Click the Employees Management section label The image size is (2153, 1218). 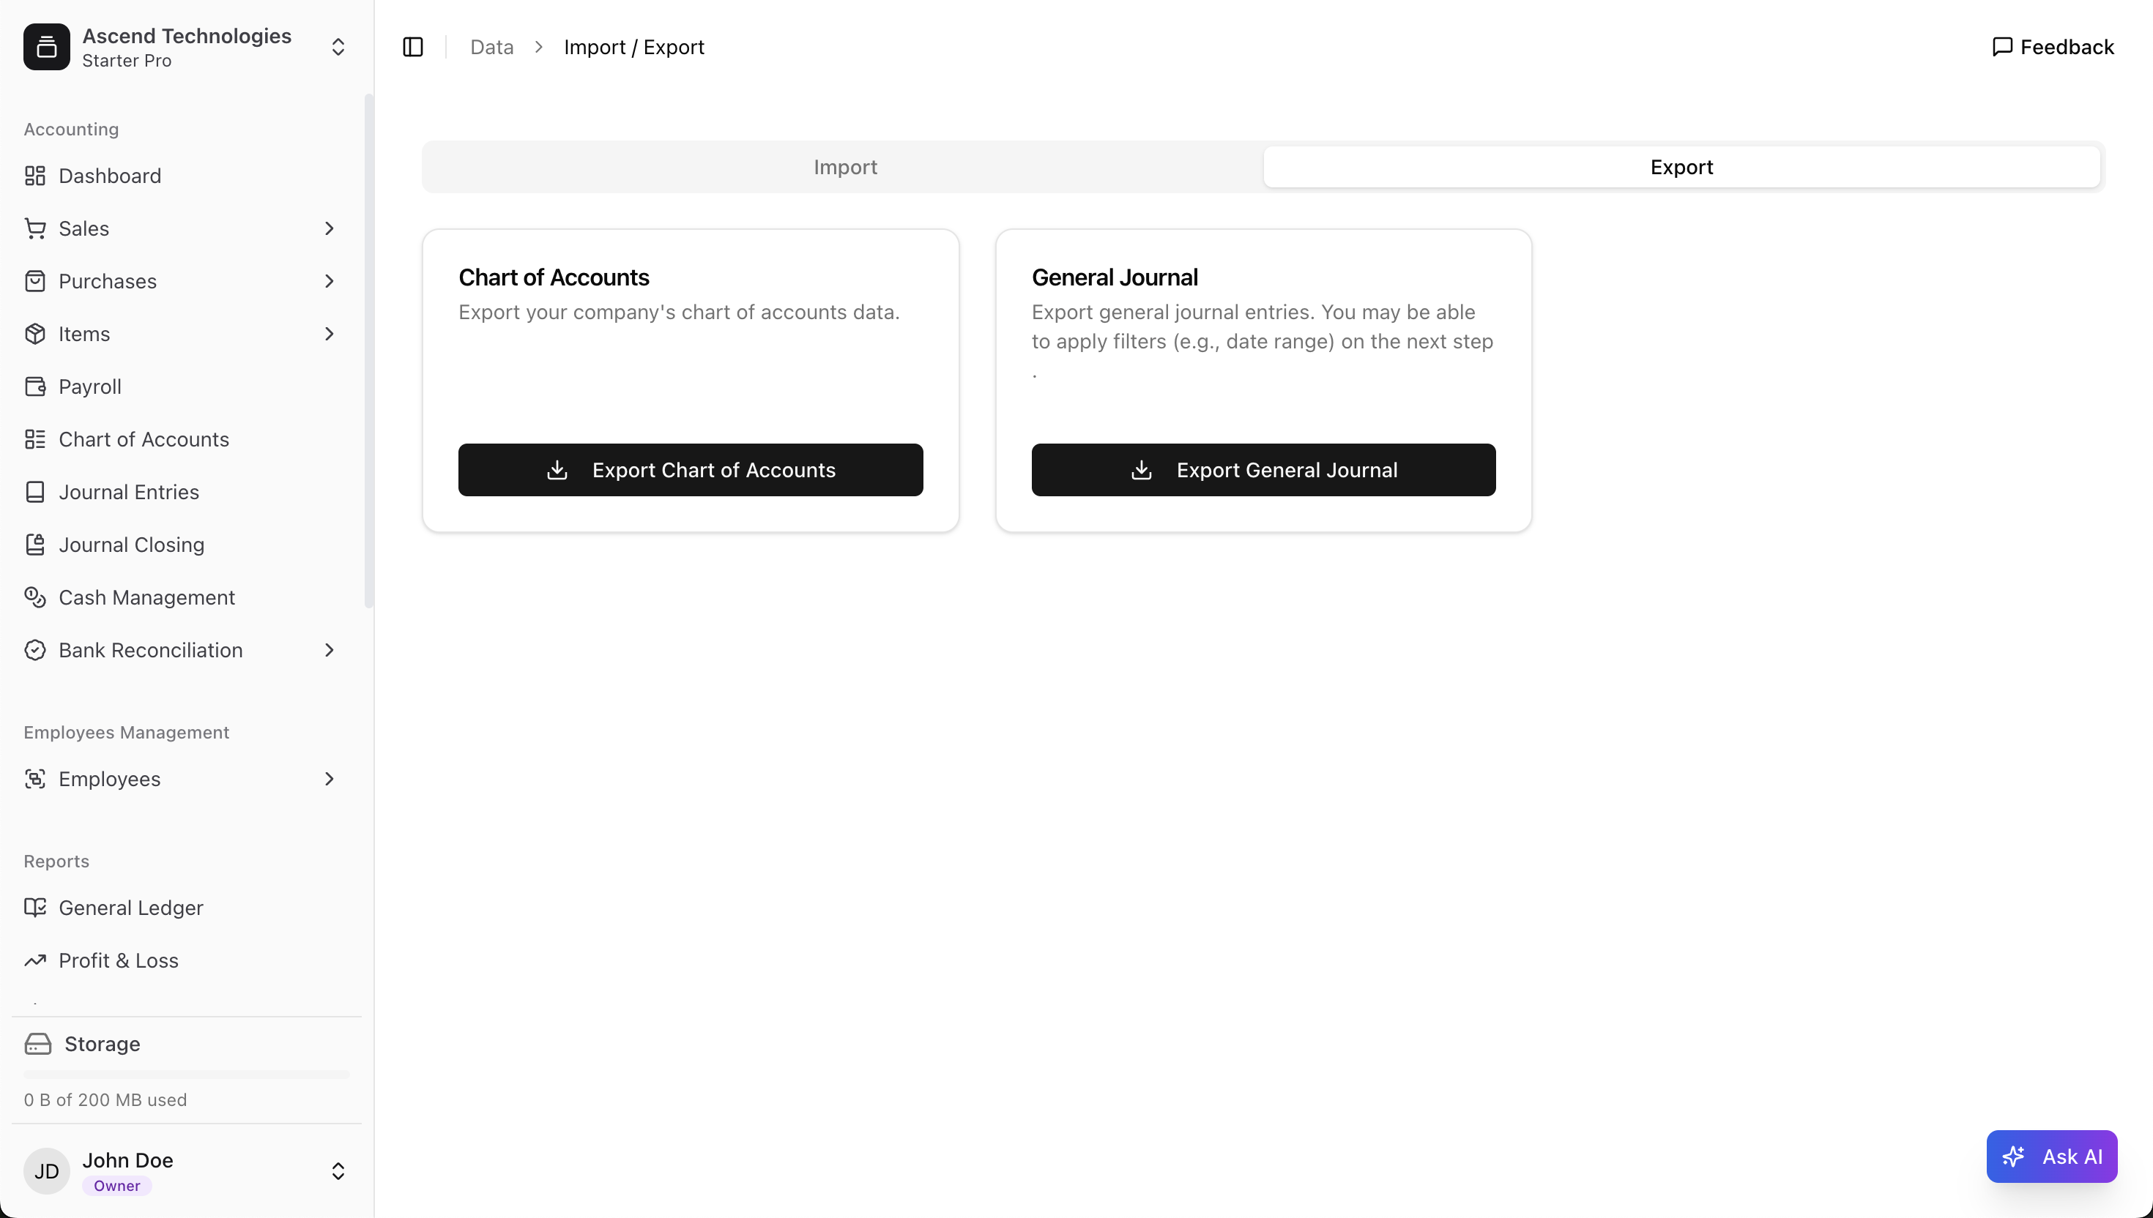(x=127, y=732)
